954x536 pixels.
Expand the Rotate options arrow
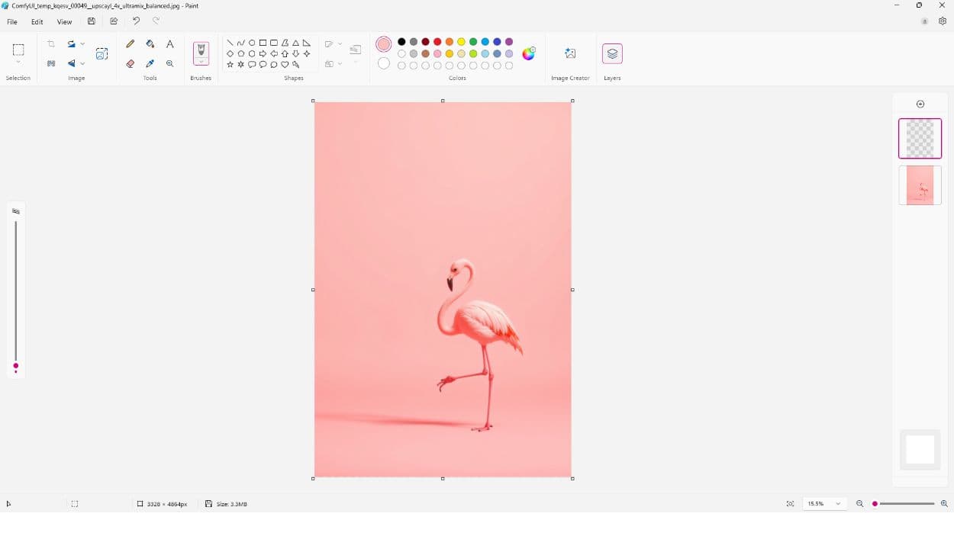(x=82, y=44)
